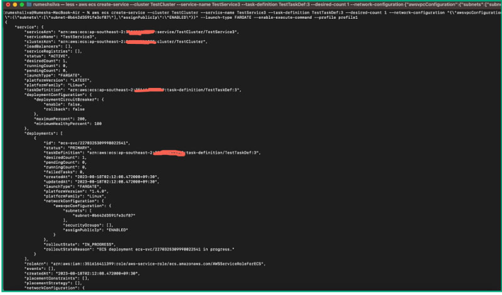This screenshot has height=295, width=502.
Task: Click the '"maximumPercent": 200' line
Action: (x=60, y=119)
